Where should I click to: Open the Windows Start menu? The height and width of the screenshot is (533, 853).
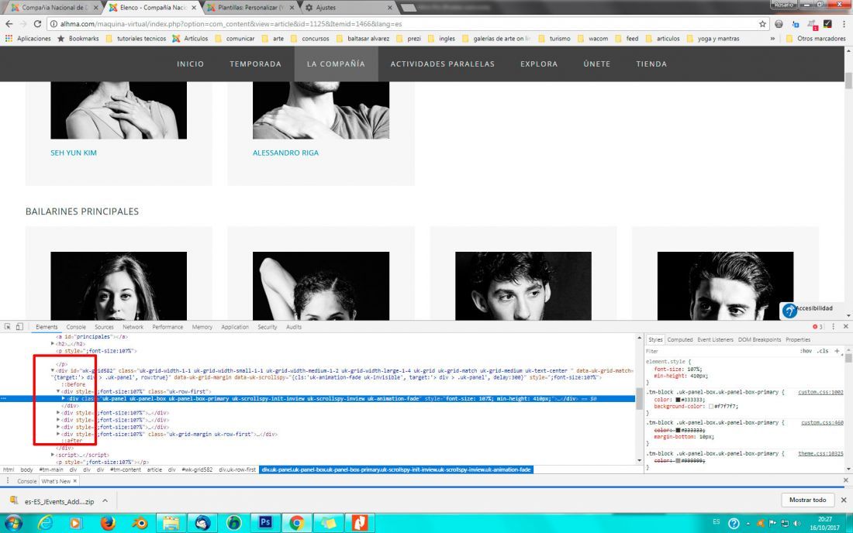(x=13, y=523)
